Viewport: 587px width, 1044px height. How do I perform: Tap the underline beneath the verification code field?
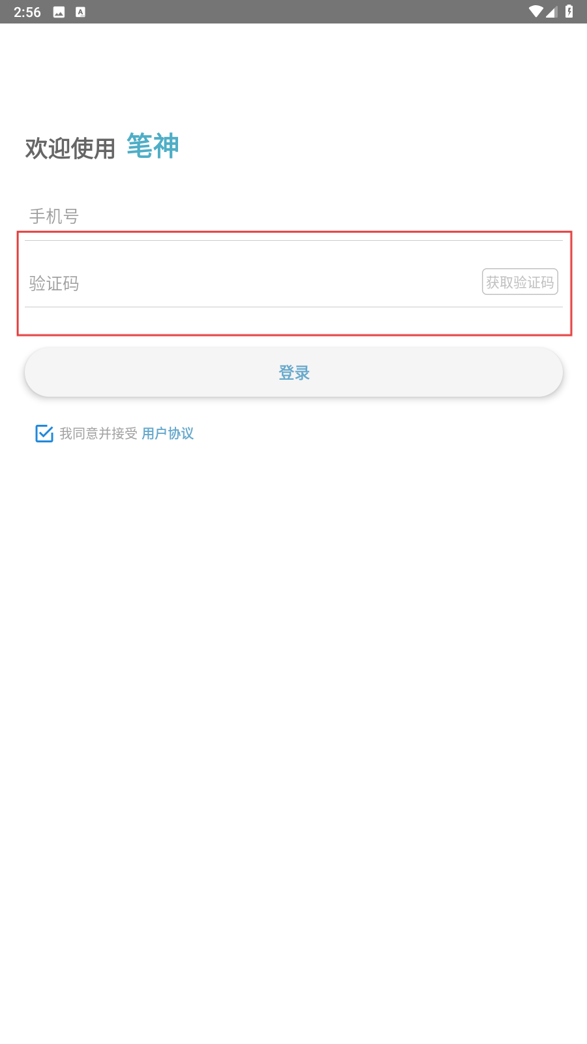click(x=293, y=307)
